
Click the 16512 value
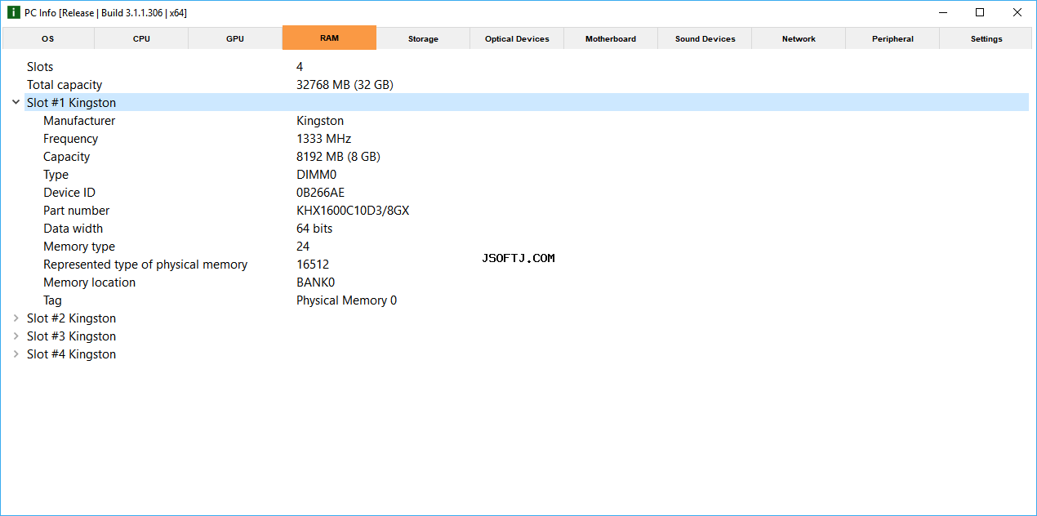[x=313, y=265]
